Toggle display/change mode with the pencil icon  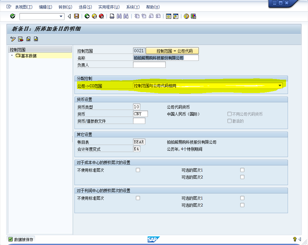click(x=13, y=39)
